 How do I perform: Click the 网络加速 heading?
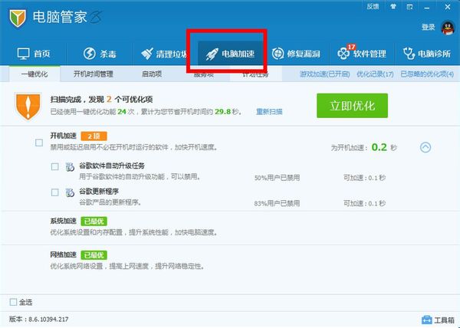(63, 254)
